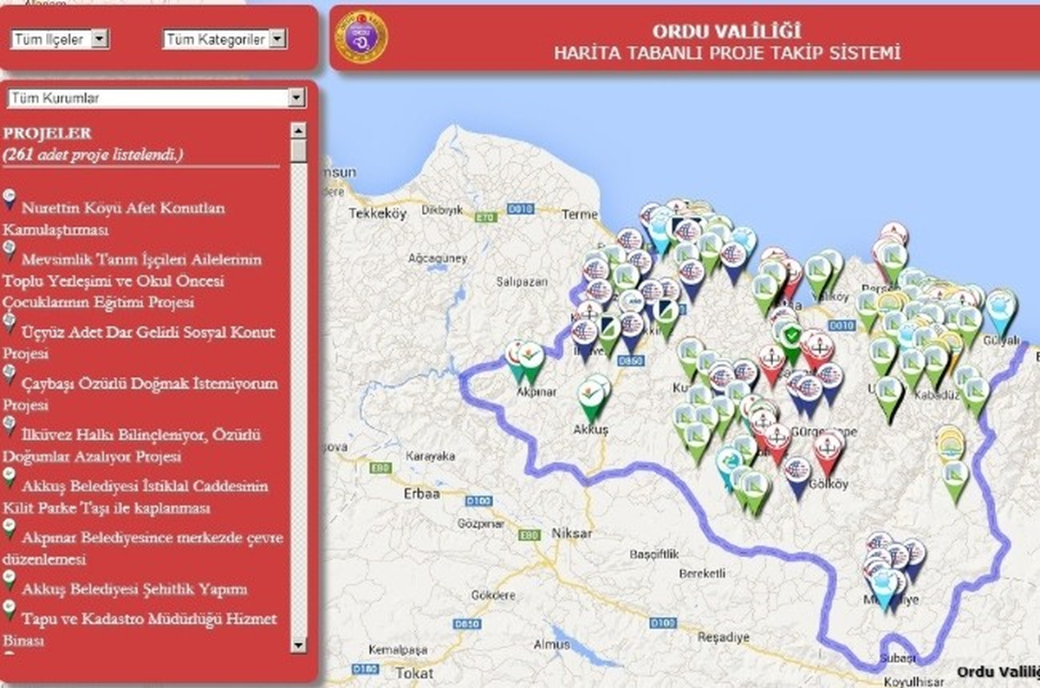Click pin icon beside Nurettin Köyü project
This screenshot has height=688, width=1040.
pos(9,200)
